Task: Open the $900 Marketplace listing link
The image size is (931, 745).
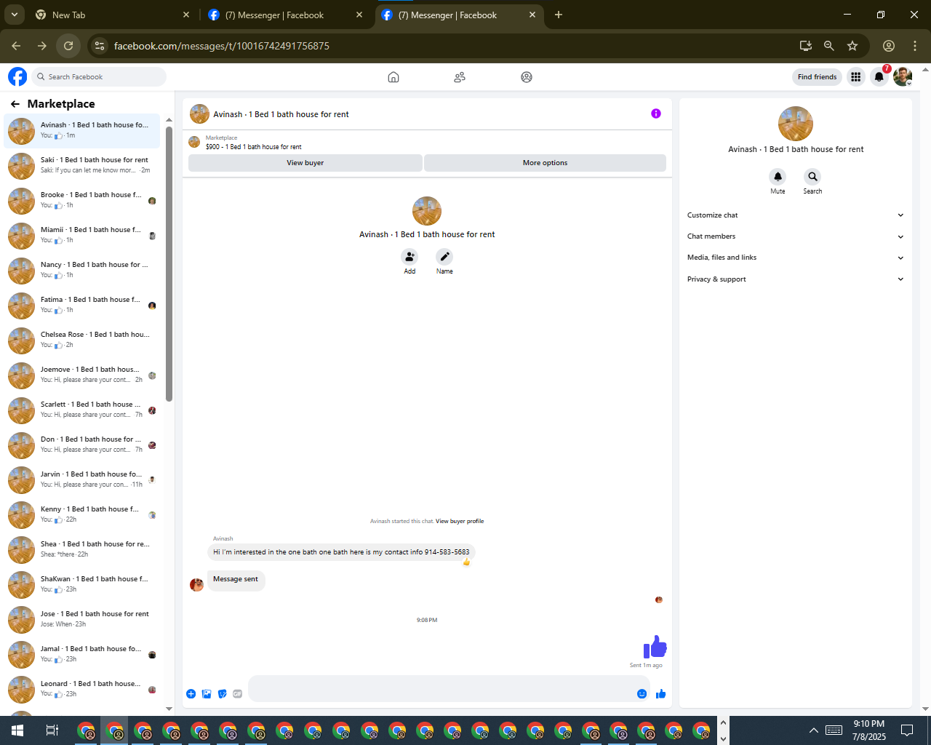Action: pos(253,147)
